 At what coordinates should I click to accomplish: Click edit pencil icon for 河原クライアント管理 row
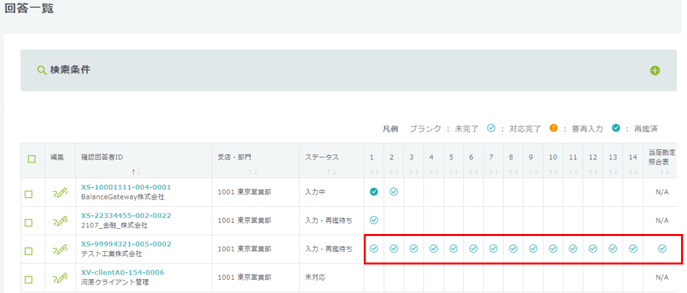point(60,278)
